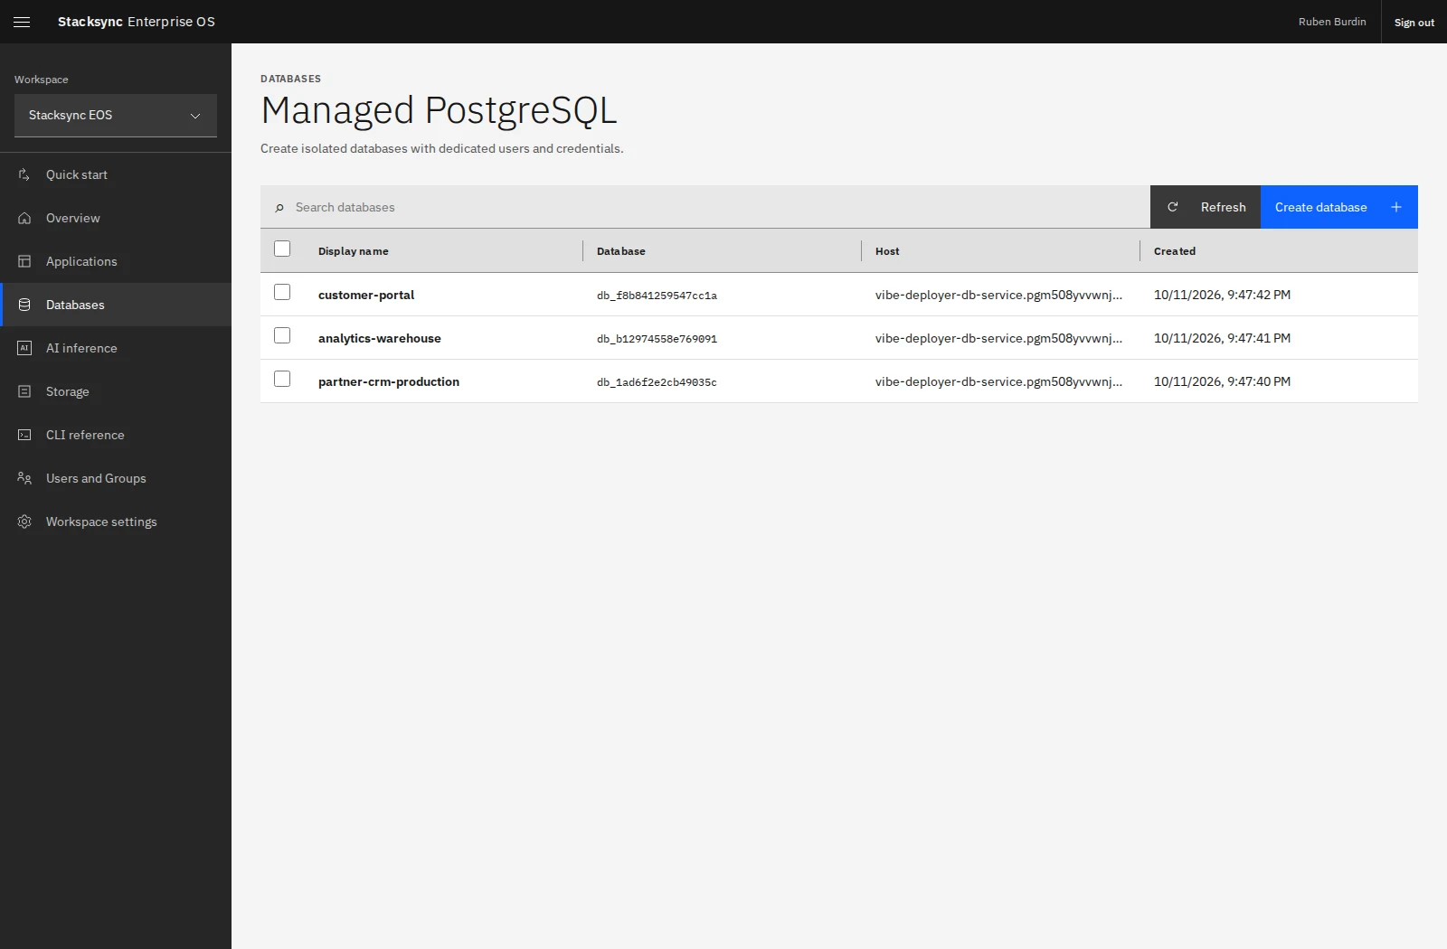Screen dimensions: 1447x949
Task: Click the plus icon on Create database
Action: click(1396, 207)
